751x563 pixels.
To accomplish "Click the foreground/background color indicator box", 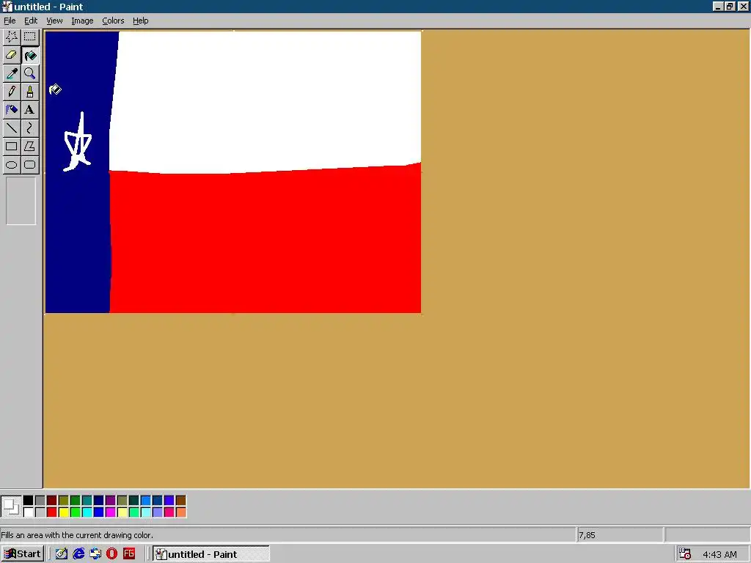I will (11, 507).
